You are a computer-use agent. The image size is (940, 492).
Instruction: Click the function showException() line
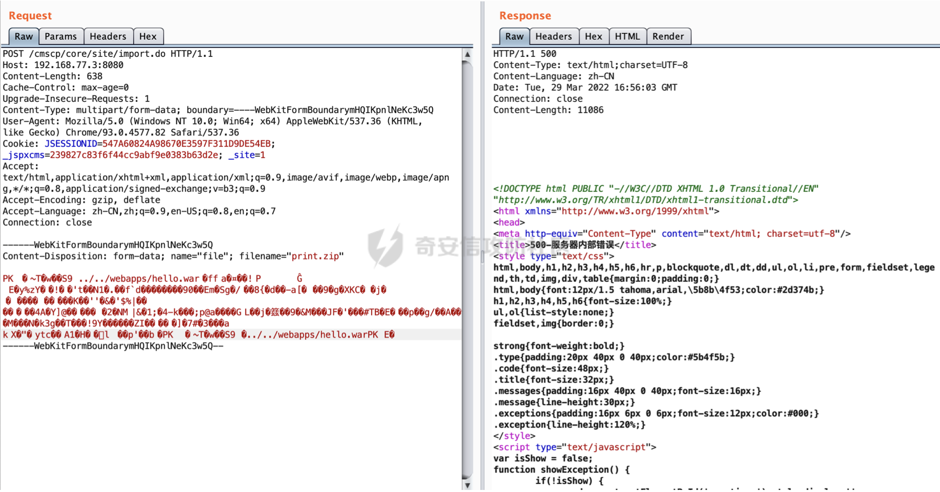pyautogui.click(x=562, y=470)
